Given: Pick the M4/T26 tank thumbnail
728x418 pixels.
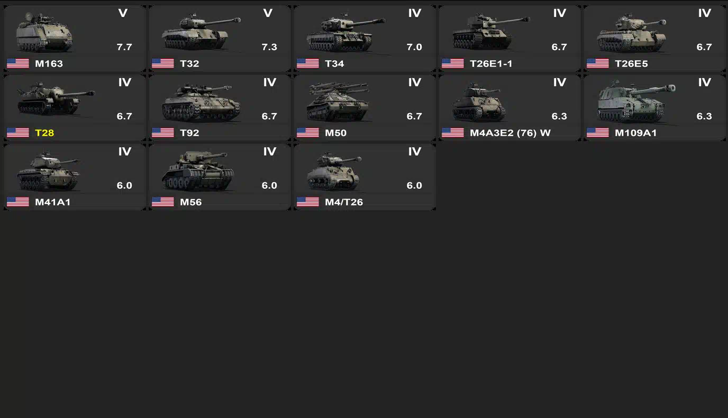Looking at the screenshot, I should pos(334,172).
